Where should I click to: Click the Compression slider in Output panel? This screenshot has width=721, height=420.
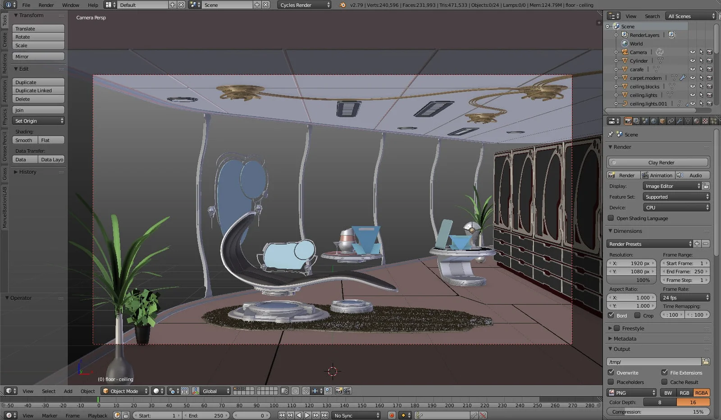(658, 411)
